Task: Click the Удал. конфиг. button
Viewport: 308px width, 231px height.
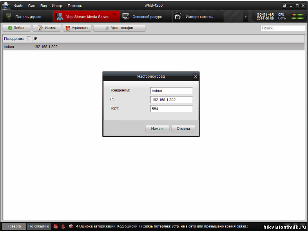Action: coord(120,28)
